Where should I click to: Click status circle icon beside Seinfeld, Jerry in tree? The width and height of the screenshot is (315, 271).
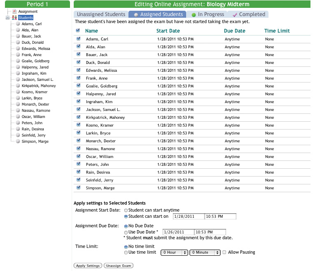[x=18, y=135]
